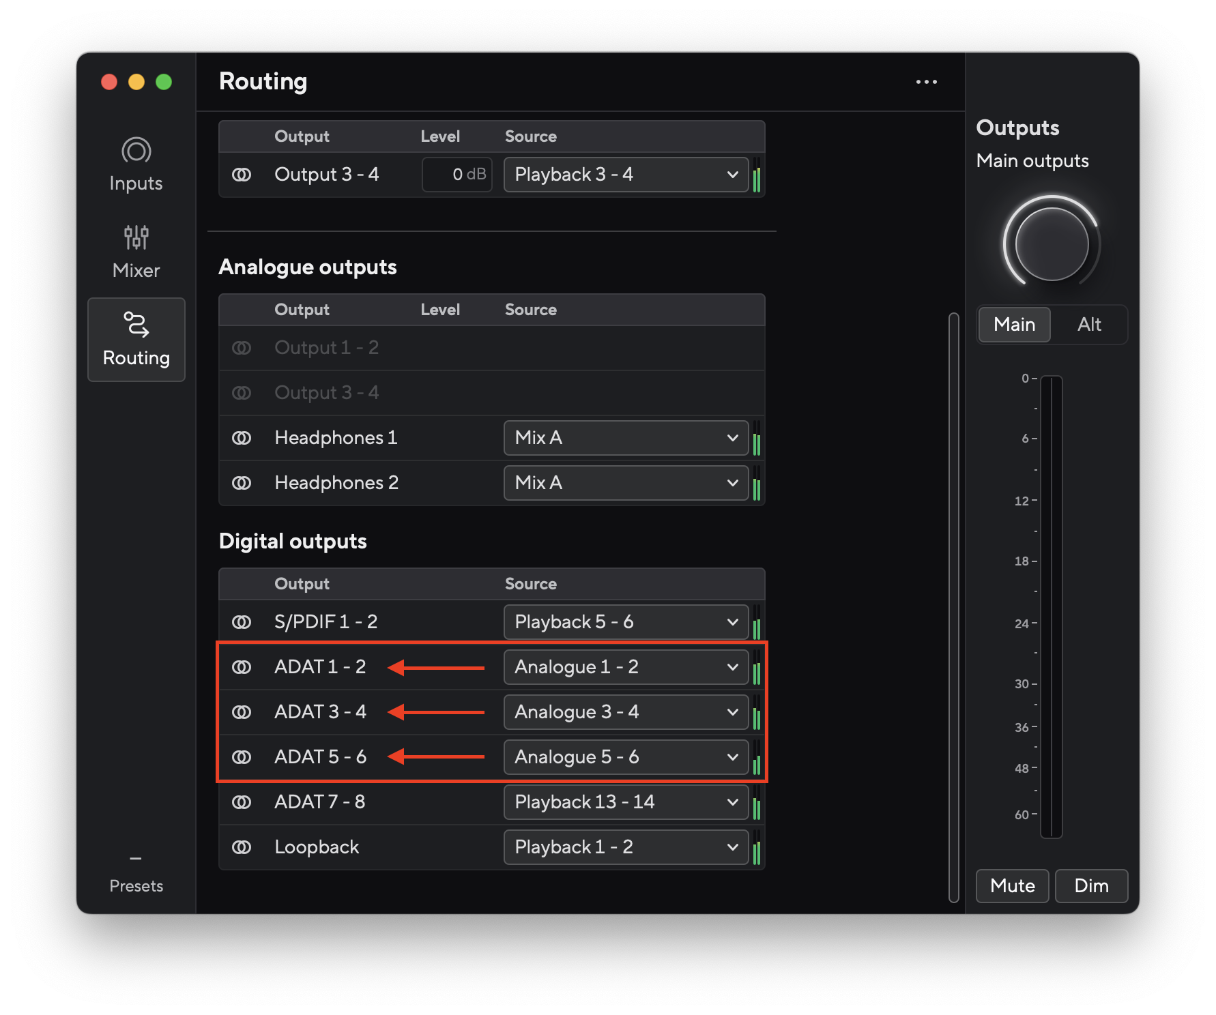This screenshot has height=1015, width=1216.
Task: Switch to Alt speaker output
Action: click(x=1089, y=325)
